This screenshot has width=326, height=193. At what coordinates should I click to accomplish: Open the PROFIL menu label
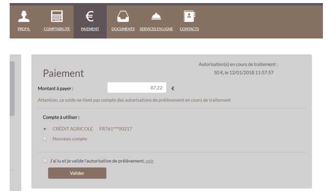(24, 29)
